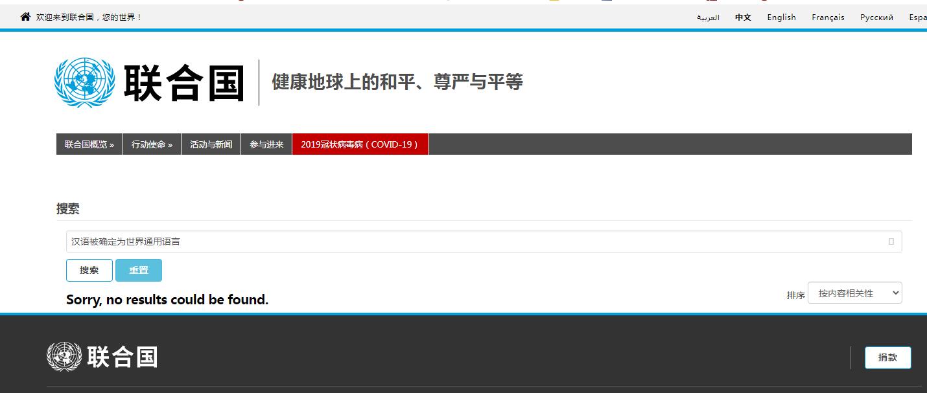Click the white UN emblem in footer
The height and width of the screenshot is (393, 927).
(x=64, y=357)
